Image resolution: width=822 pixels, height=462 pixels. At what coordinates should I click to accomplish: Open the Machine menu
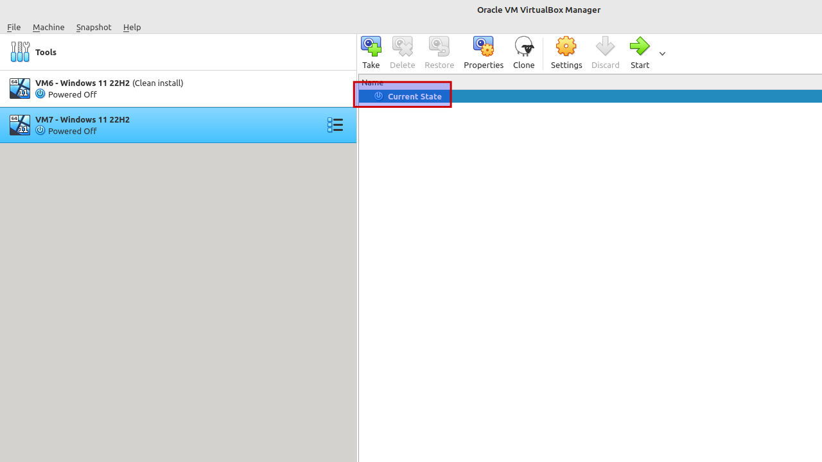pyautogui.click(x=49, y=27)
